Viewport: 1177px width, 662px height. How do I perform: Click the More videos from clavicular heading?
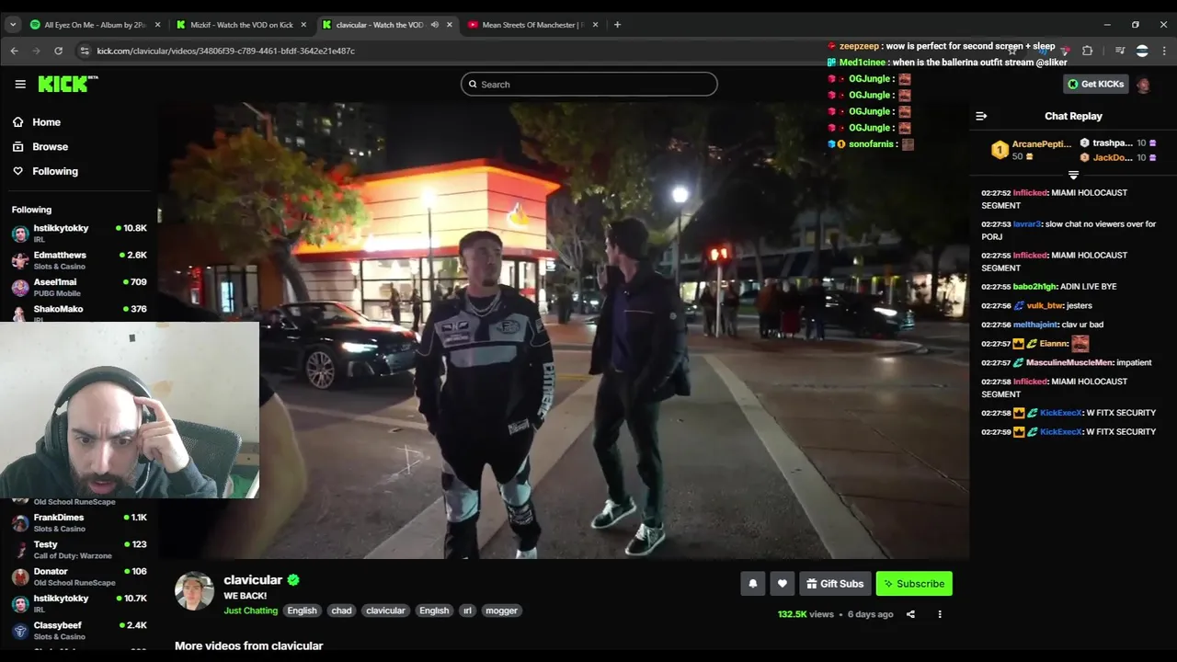pos(248,645)
